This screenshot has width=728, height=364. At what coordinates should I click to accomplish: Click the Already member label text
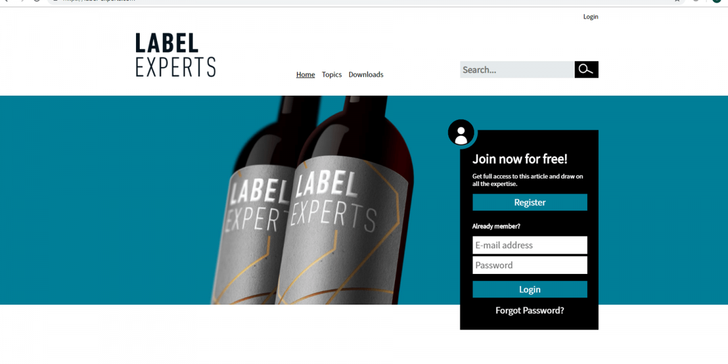[x=496, y=227]
